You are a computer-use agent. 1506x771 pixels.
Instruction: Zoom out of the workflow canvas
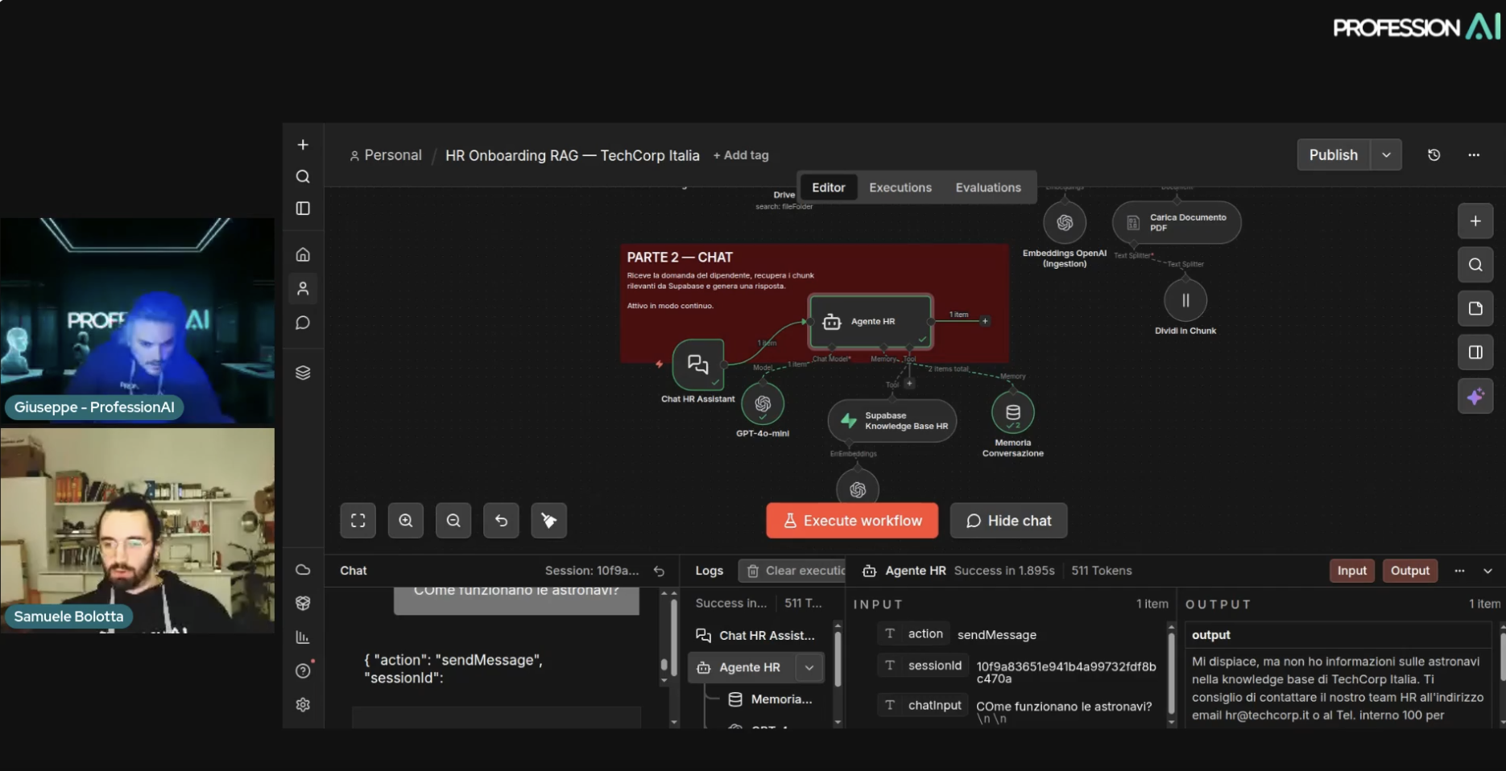coord(453,521)
